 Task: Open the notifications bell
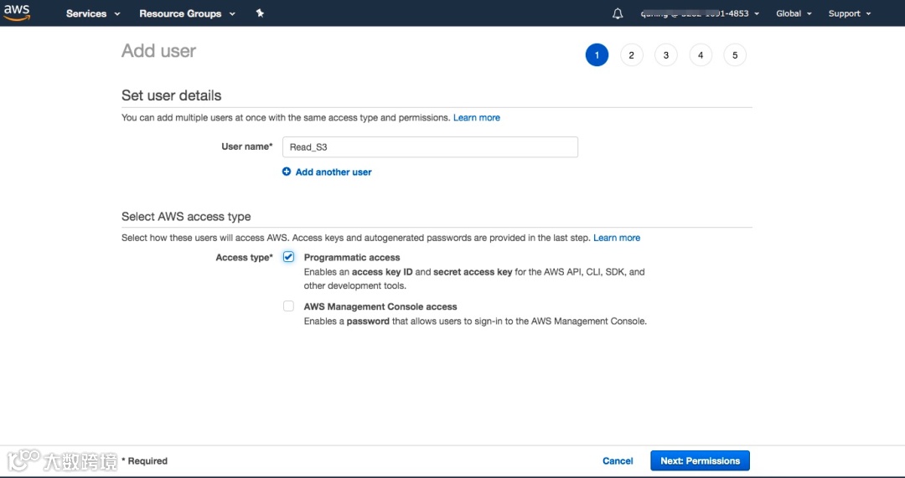(618, 13)
